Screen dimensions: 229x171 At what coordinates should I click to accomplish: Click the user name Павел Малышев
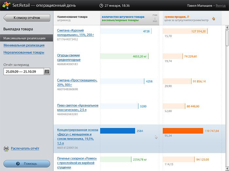[x=200, y=6]
